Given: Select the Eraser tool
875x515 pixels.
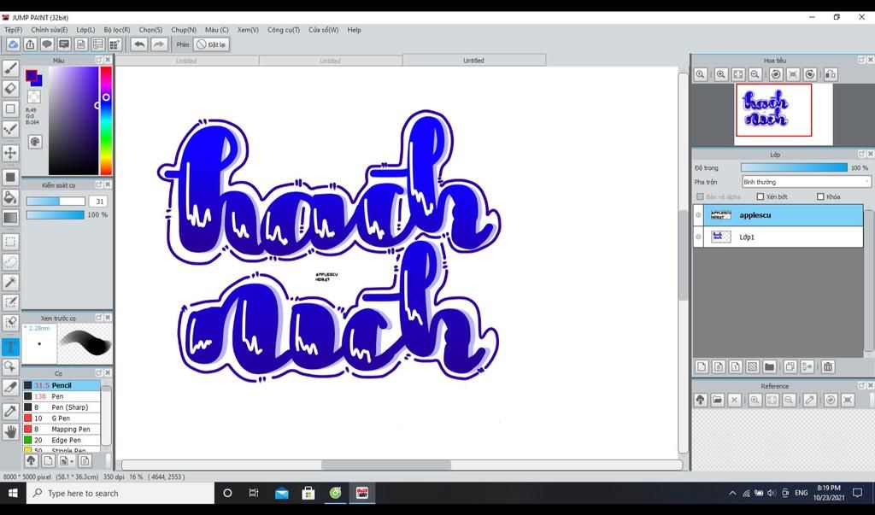Looking at the screenshot, I should coord(10,88).
